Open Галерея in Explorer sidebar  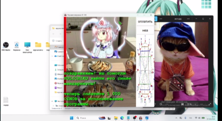point(59,52)
